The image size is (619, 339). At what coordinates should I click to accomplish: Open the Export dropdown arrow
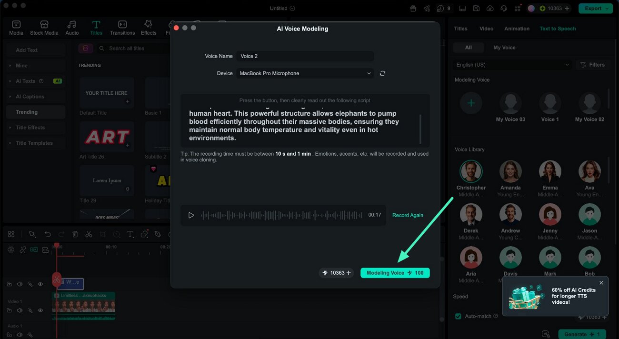point(607,8)
